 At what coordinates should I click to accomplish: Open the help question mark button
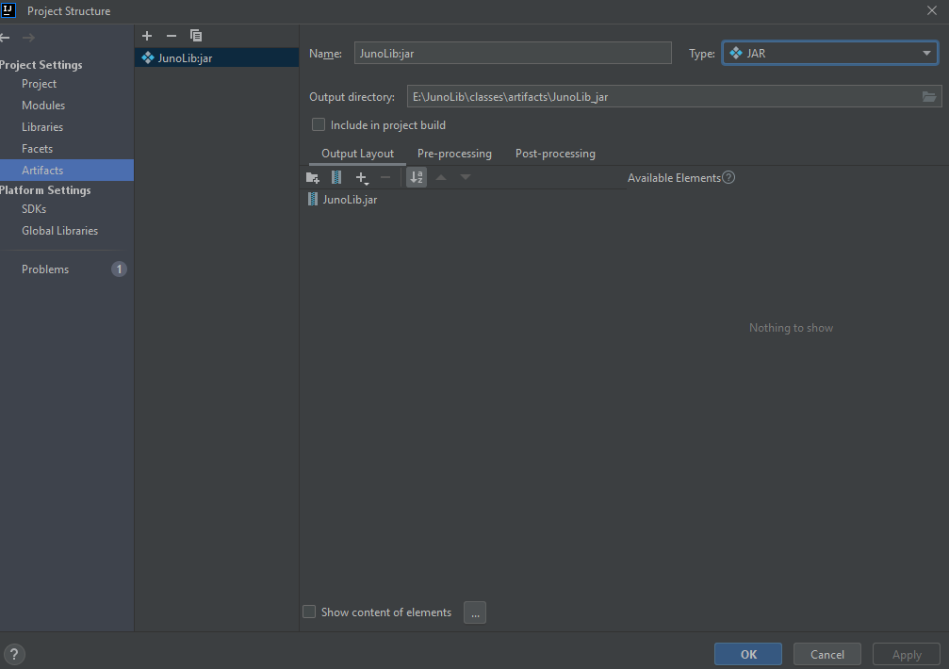pos(14,654)
